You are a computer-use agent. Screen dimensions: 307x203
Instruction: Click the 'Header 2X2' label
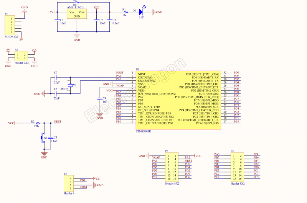click(21, 63)
